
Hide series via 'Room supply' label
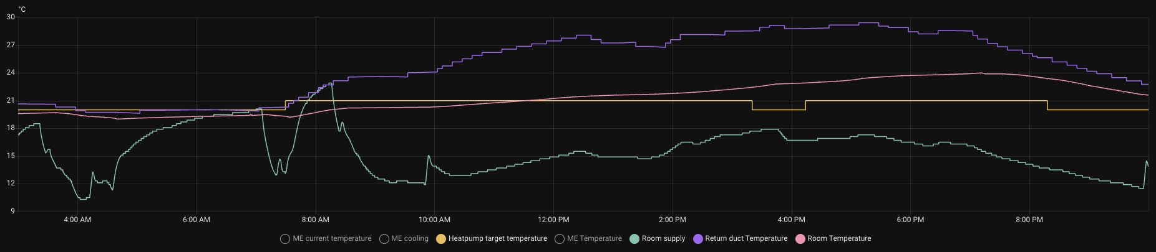pos(663,239)
